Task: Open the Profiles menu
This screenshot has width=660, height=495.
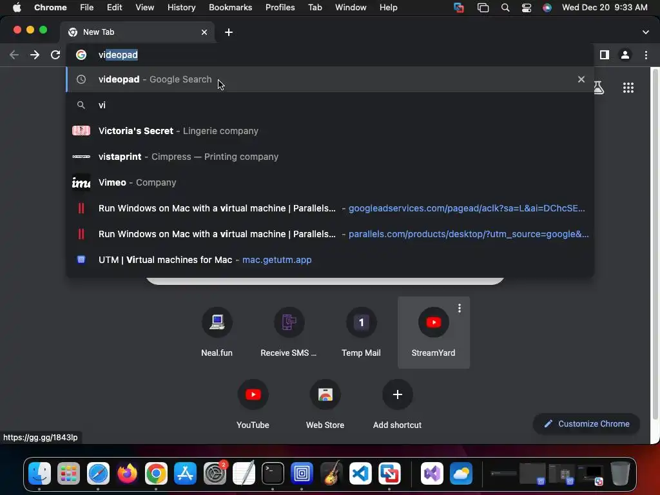Action: coord(280,7)
